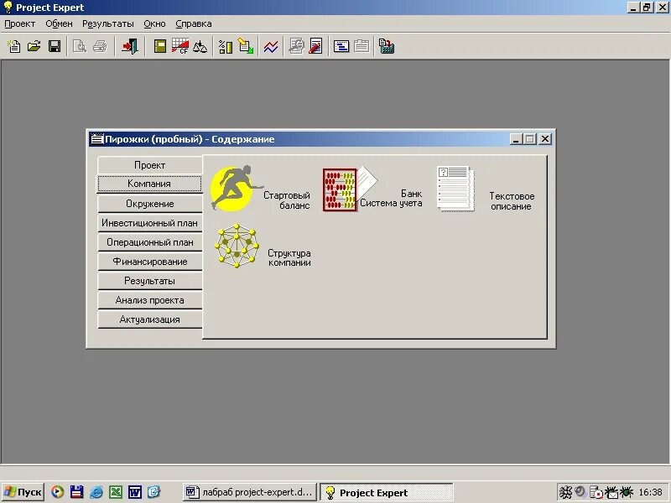Open the Справка menu
671x503 pixels.
click(194, 24)
